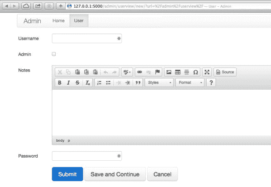
Task: Insert a table into Notes
Action: click(x=178, y=72)
